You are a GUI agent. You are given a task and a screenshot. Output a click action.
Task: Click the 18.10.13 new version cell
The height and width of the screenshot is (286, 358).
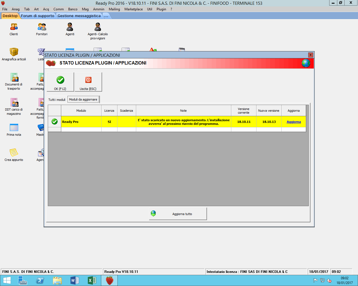pos(269,122)
